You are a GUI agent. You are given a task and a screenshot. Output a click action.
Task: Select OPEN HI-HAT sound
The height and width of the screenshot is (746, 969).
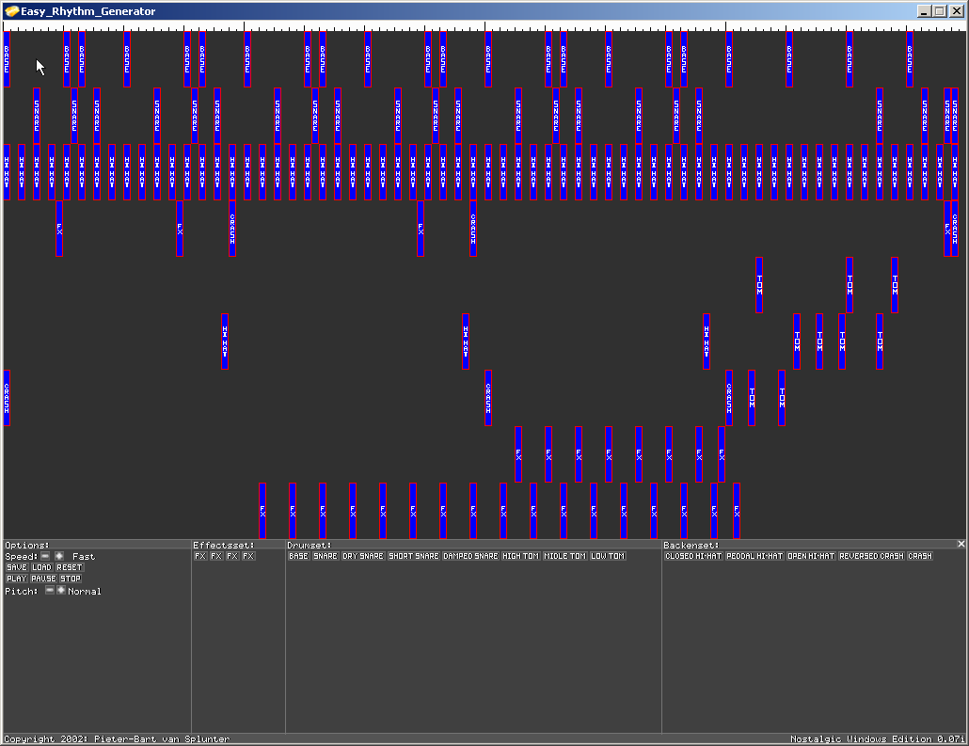pos(811,556)
